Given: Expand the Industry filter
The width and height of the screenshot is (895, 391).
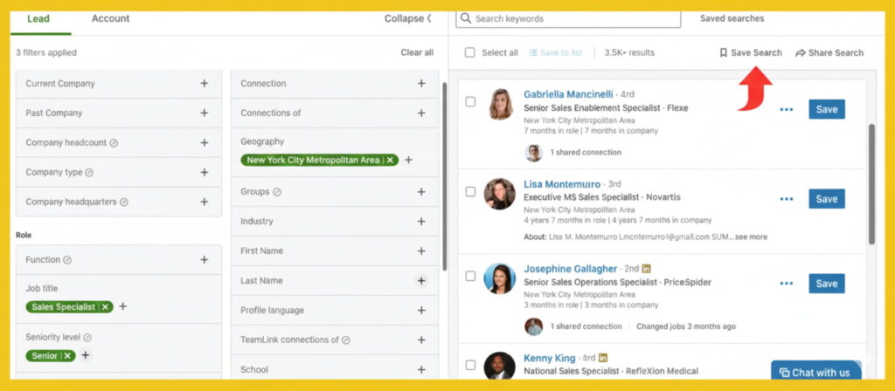Looking at the screenshot, I should coord(420,222).
